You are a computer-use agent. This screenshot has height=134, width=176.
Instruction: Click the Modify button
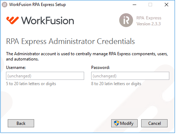(124, 123)
